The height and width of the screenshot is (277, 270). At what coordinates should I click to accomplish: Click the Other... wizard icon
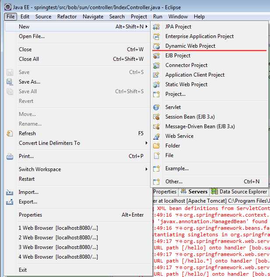point(156,182)
